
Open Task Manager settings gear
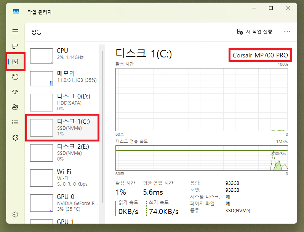[15, 215]
